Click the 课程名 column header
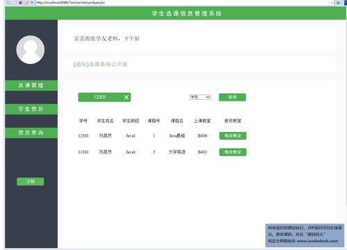The width and height of the screenshot is (347, 250). (x=177, y=121)
